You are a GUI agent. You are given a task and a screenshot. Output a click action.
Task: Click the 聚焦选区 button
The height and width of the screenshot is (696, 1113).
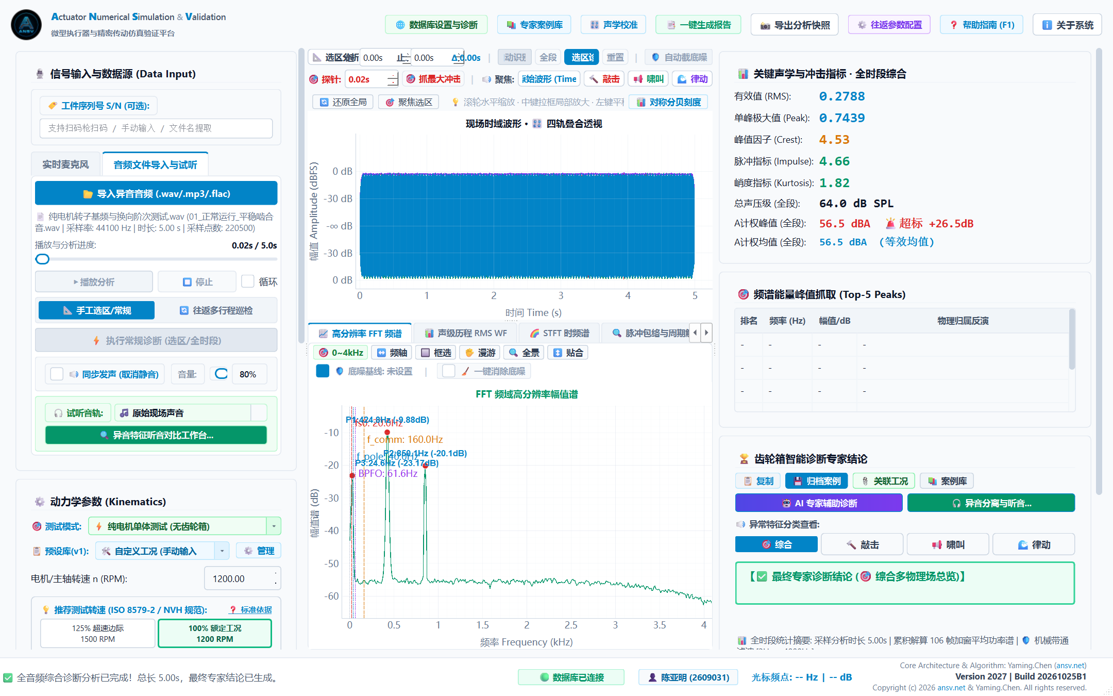point(409,102)
